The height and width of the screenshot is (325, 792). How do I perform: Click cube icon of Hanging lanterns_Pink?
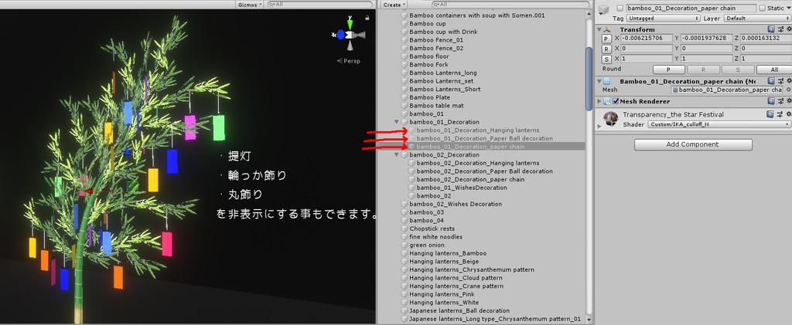tap(405, 294)
